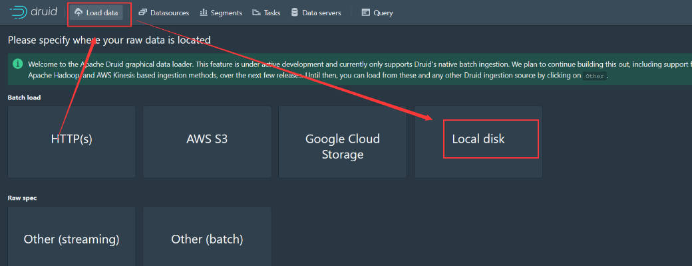Switch to the Segments view

click(x=221, y=13)
